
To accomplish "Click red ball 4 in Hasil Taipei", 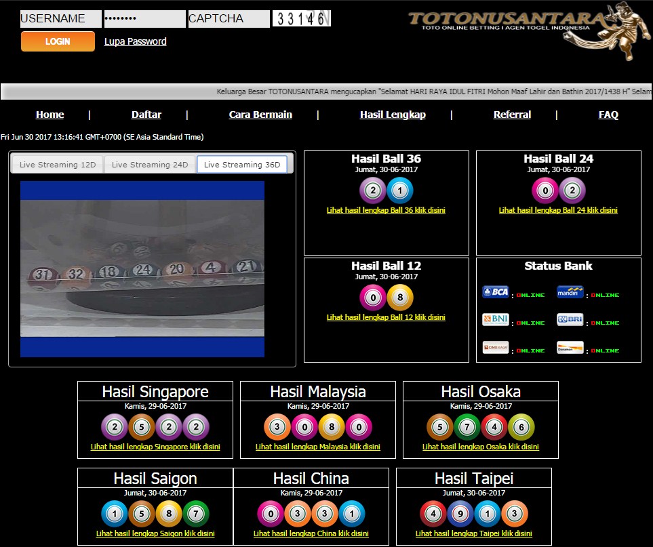I will click(433, 514).
